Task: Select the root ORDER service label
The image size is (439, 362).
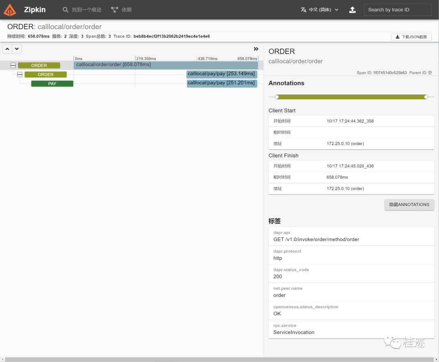Action: tap(39, 65)
